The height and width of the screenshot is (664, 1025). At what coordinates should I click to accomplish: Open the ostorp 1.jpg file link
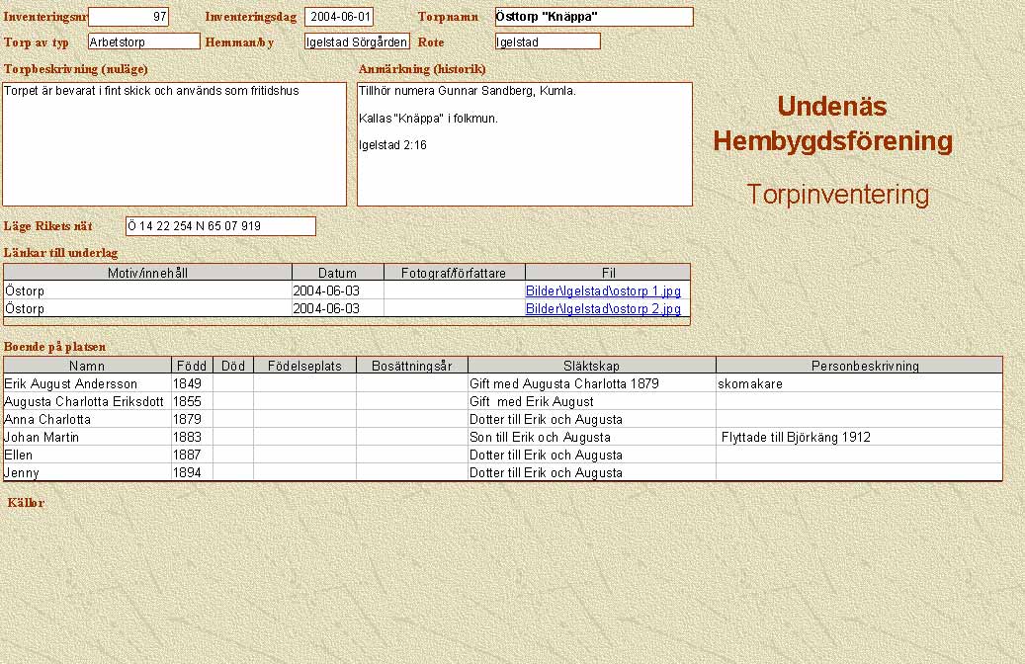603,291
